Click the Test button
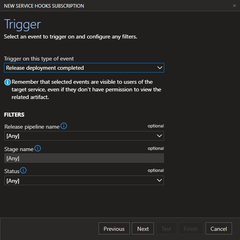Viewport: 240px width, 240px height. [166, 228]
